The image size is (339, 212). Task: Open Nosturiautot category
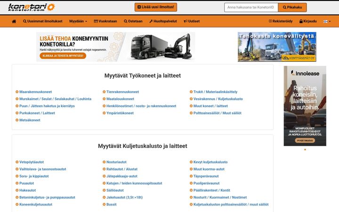tap(116, 162)
